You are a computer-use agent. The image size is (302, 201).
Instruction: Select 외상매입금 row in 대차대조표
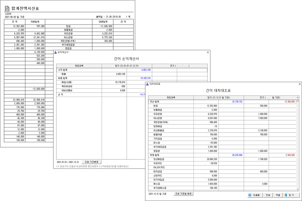(x=222, y=159)
